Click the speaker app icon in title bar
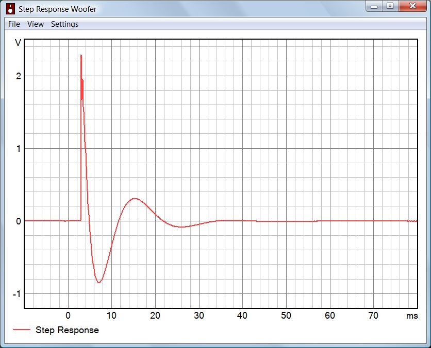Image resolution: width=431 pixels, height=348 pixels. point(10,9)
